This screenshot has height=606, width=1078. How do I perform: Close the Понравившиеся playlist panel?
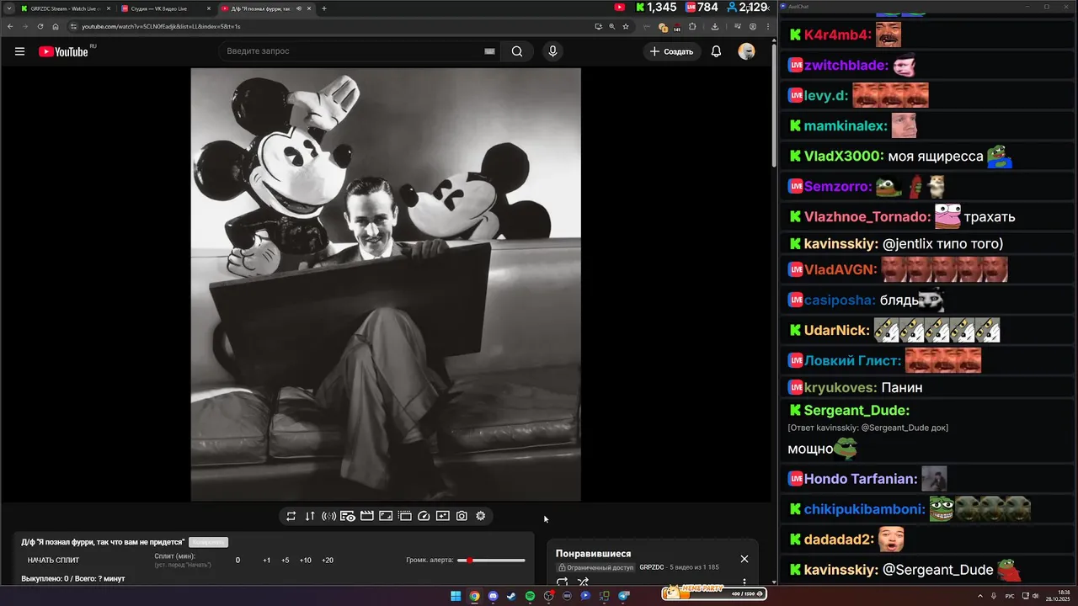744,559
